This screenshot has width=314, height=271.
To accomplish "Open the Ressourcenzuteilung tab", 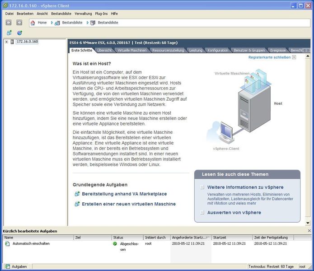I will (168, 50).
